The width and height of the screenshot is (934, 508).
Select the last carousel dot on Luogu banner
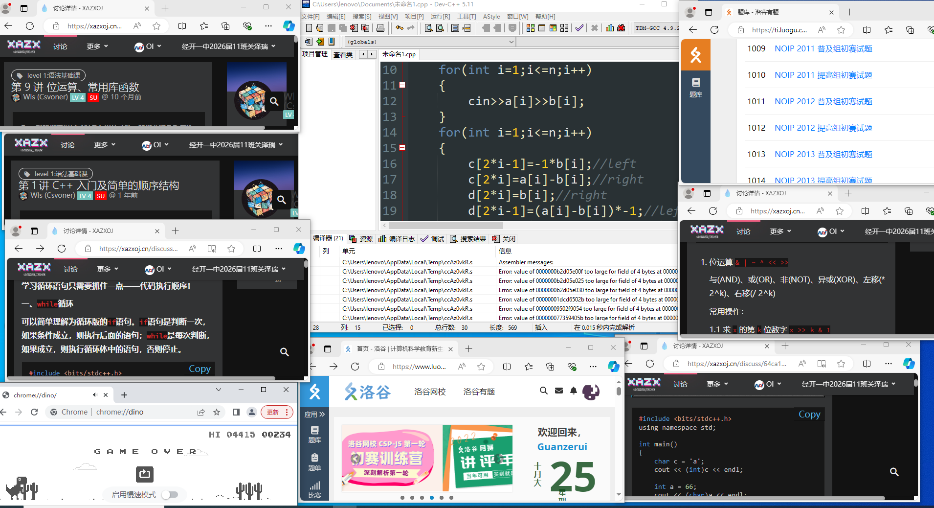[451, 498]
